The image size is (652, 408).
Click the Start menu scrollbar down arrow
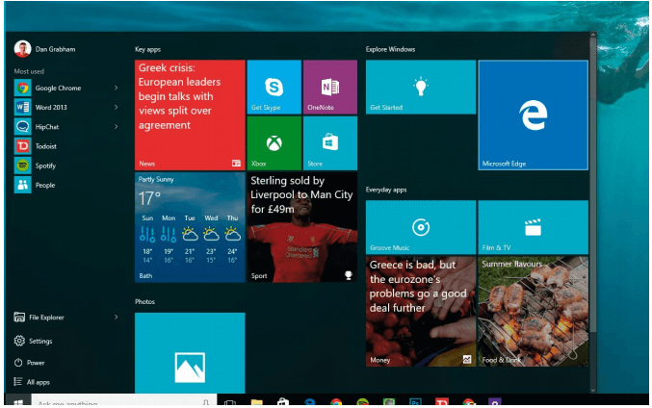(593, 390)
